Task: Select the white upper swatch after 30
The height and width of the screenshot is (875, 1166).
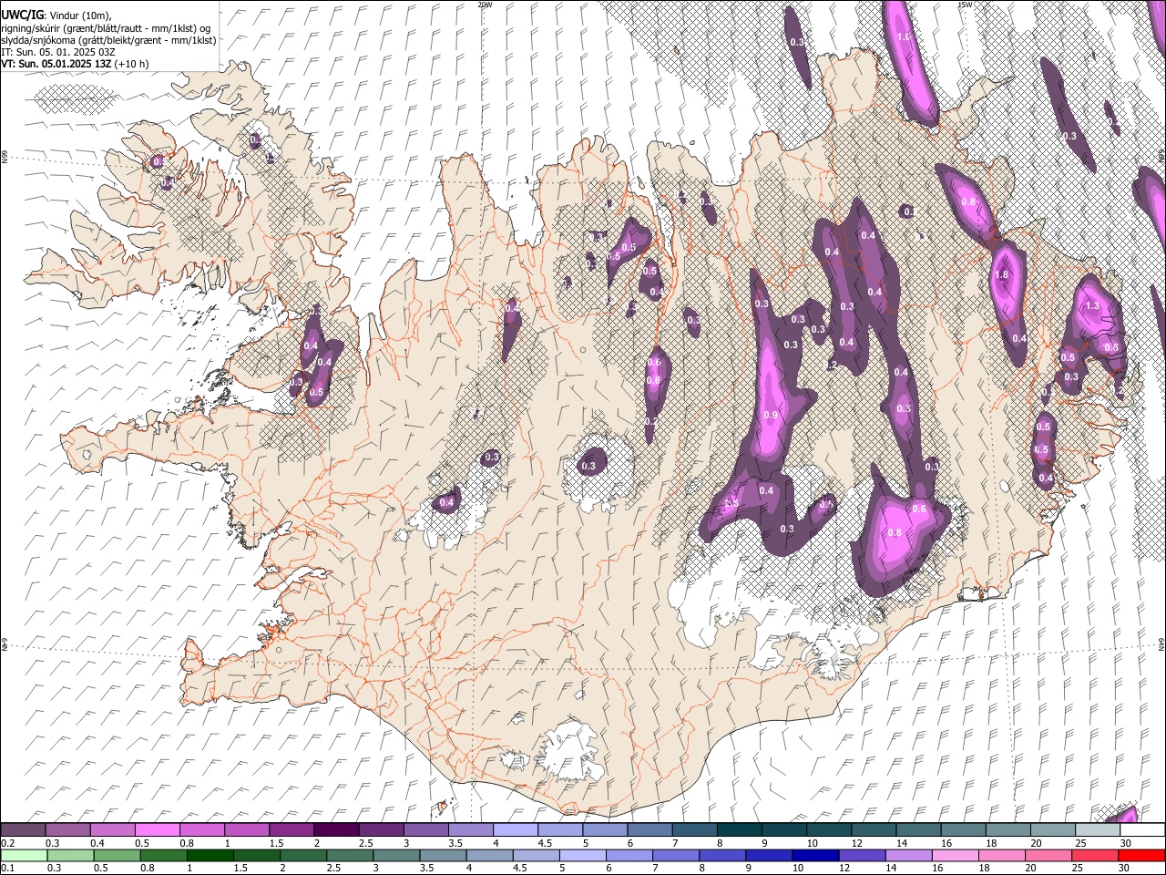Action: [1142, 830]
